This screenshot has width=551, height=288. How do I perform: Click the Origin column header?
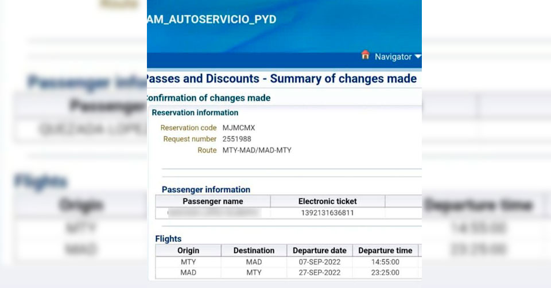tap(188, 251)
